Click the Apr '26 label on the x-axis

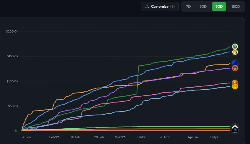point(193,137)
